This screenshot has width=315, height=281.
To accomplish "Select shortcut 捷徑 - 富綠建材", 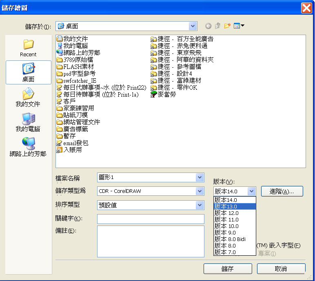I will pos(176,81).
